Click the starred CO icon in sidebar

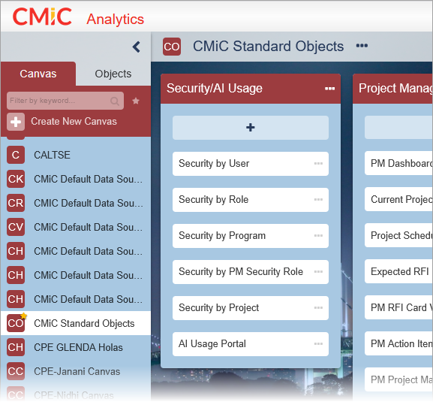point(16,323)
